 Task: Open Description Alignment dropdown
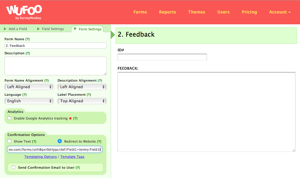pos(82,87)
